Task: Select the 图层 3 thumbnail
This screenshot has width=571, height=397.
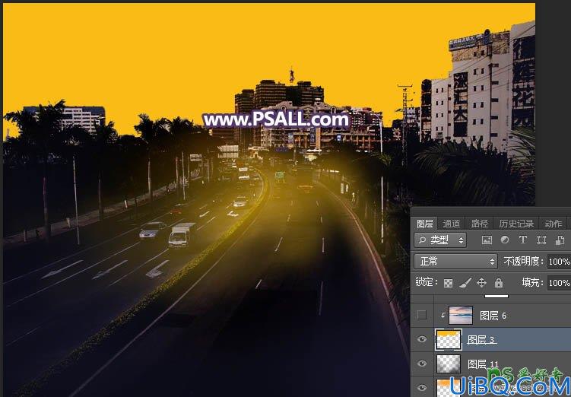Action: 449,339
